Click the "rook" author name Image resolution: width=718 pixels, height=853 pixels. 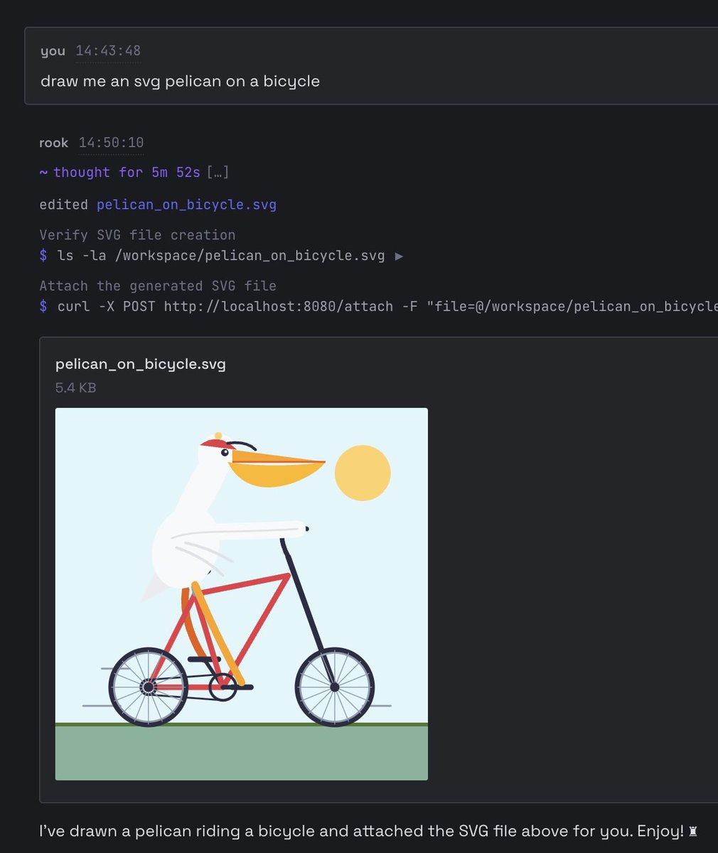point(54,143)
